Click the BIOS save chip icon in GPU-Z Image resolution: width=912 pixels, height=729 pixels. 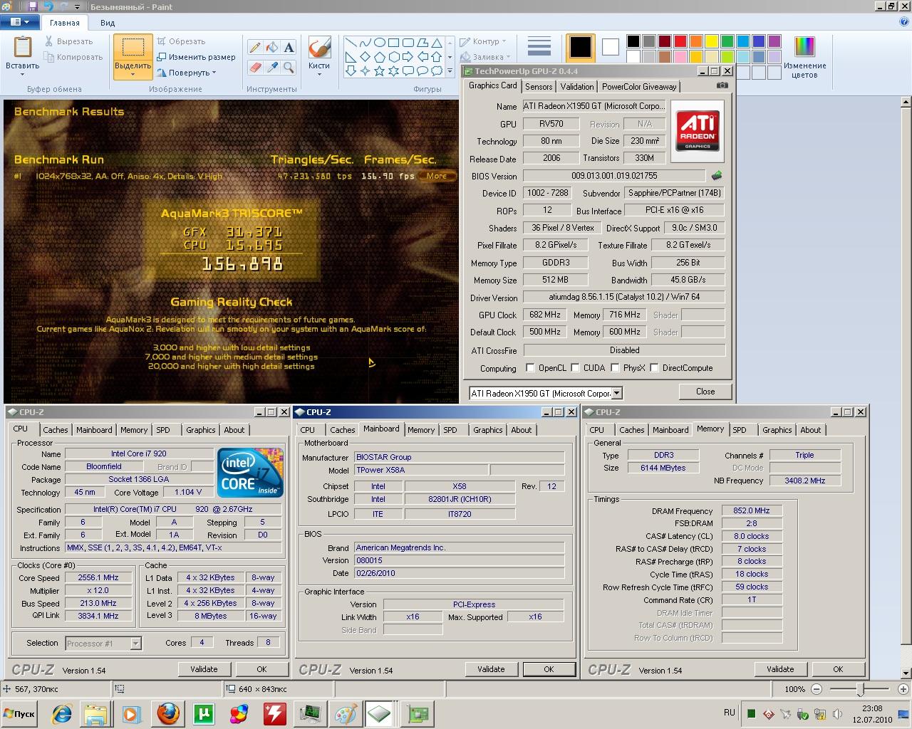[x=717, y=175]
